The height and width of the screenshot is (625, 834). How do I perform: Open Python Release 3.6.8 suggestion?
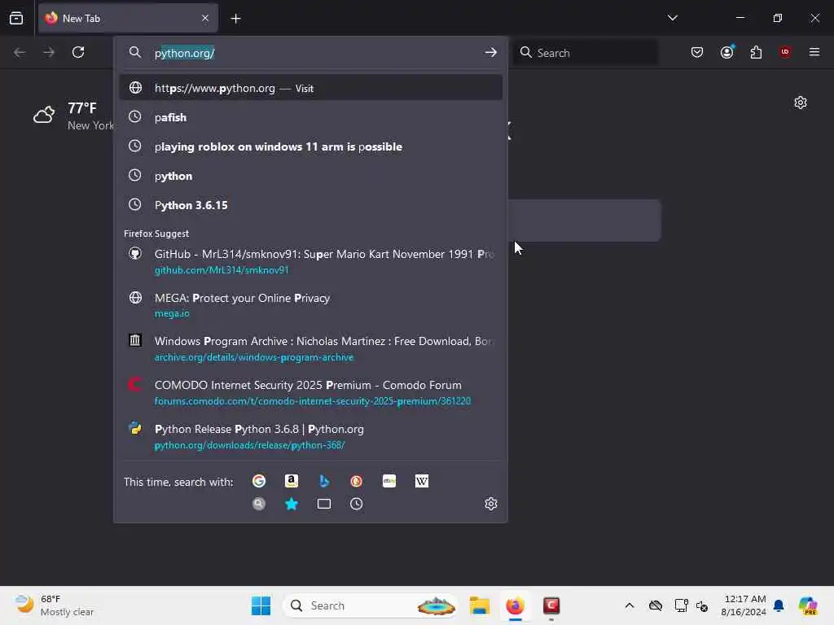(311, 436)
